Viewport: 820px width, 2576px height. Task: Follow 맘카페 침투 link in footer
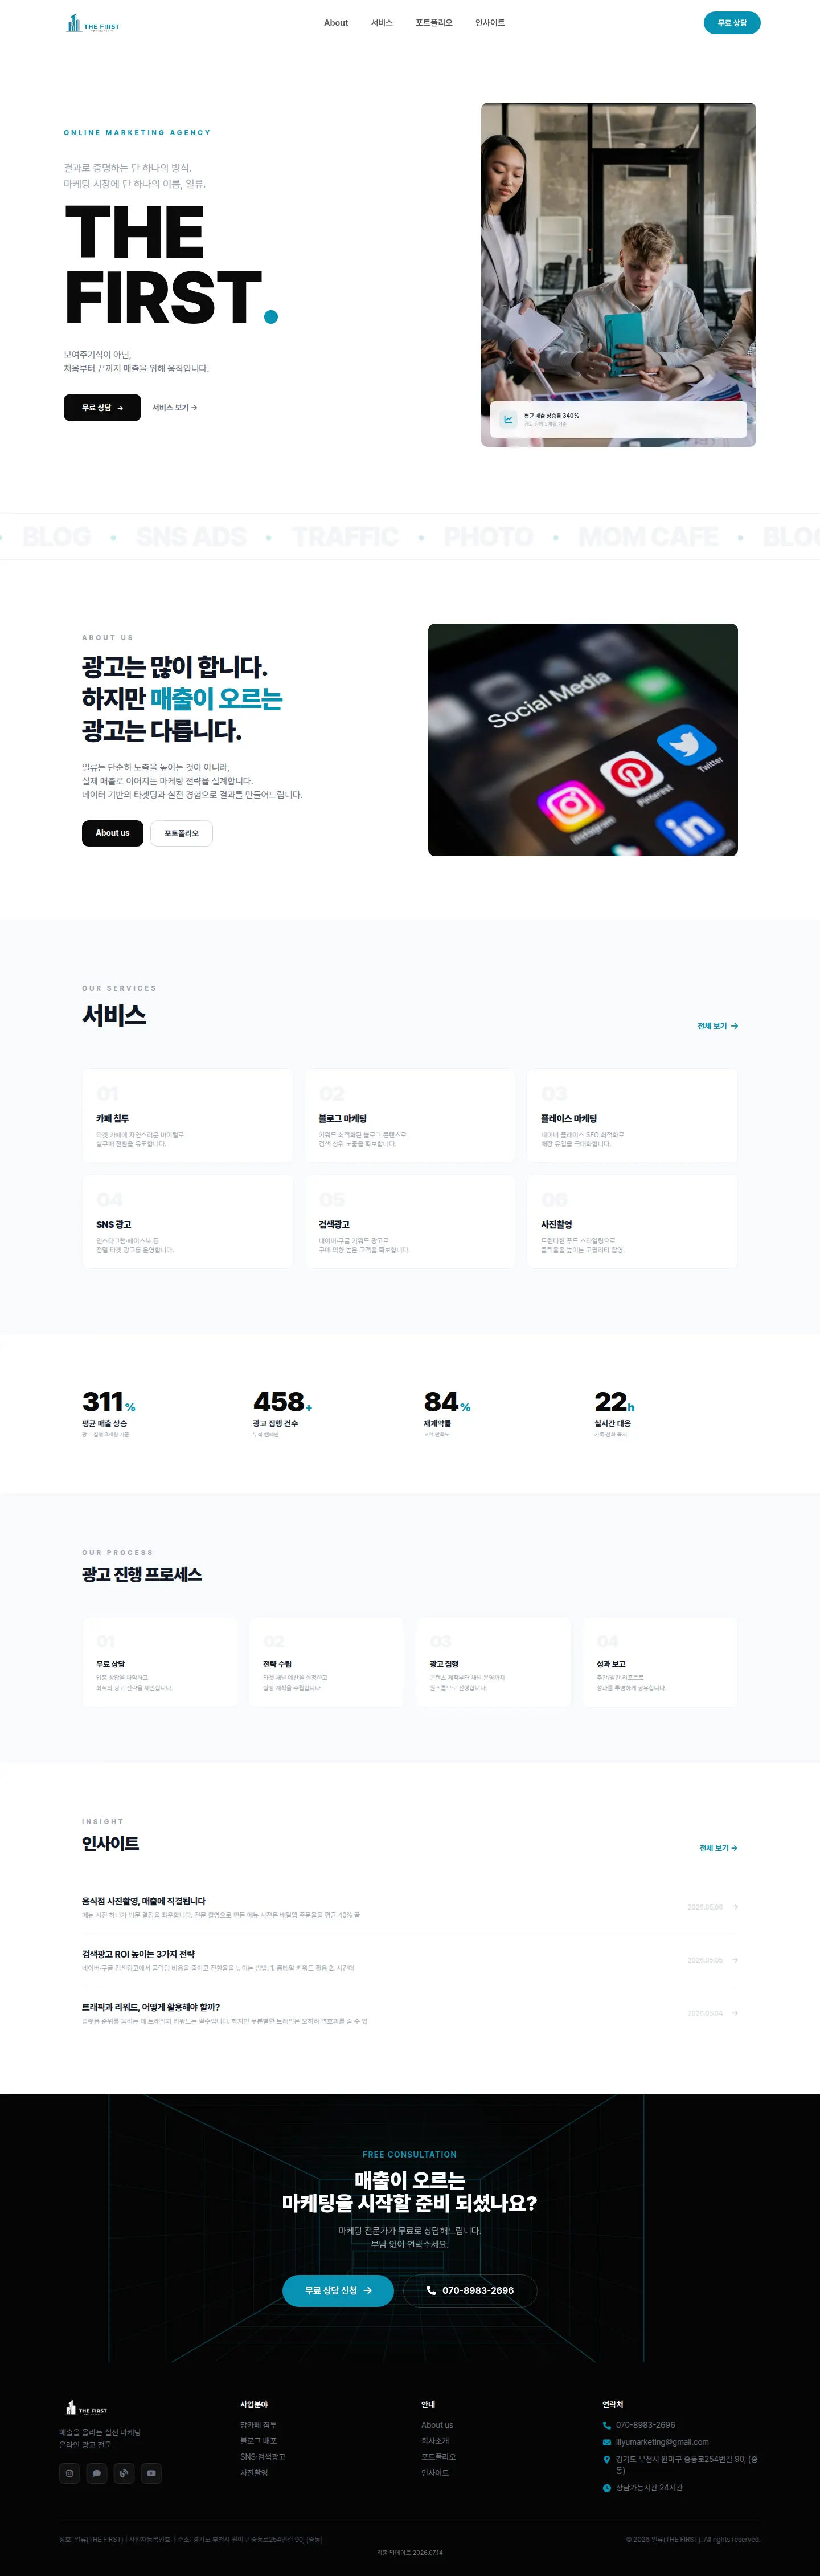[x=258, y=2425]
